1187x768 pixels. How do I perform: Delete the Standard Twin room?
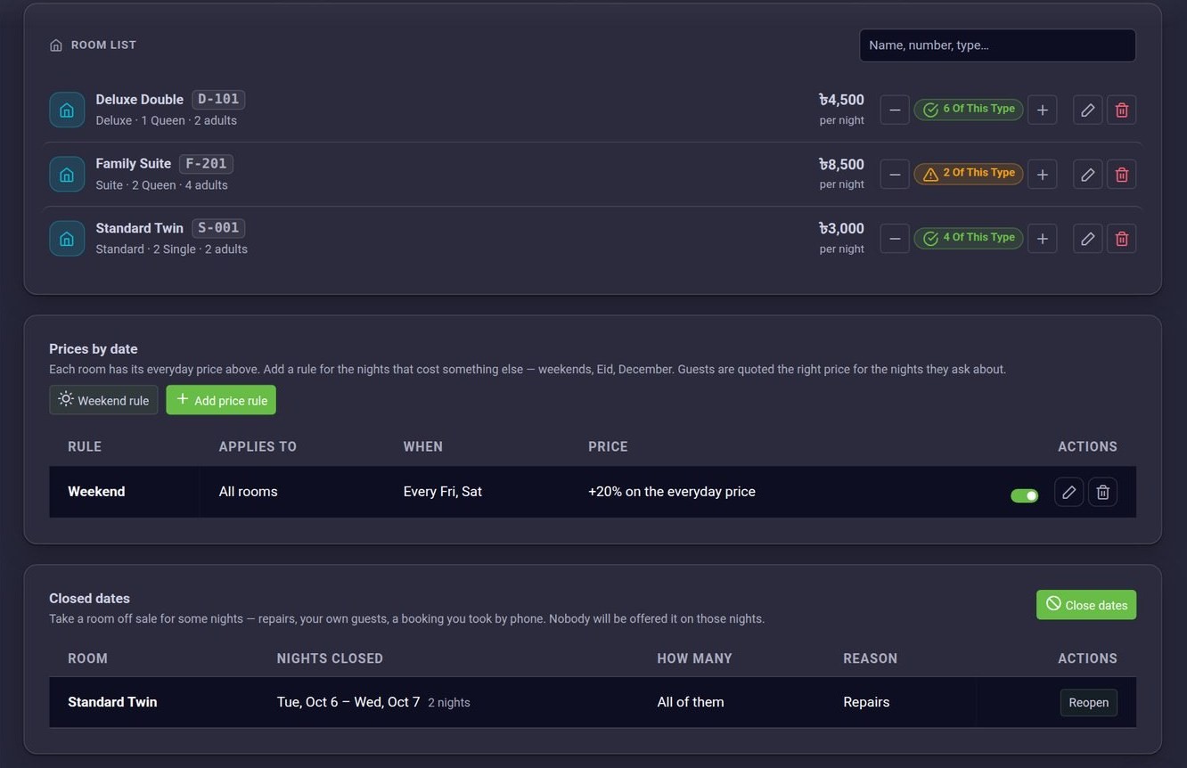(x=1122, y=238)
